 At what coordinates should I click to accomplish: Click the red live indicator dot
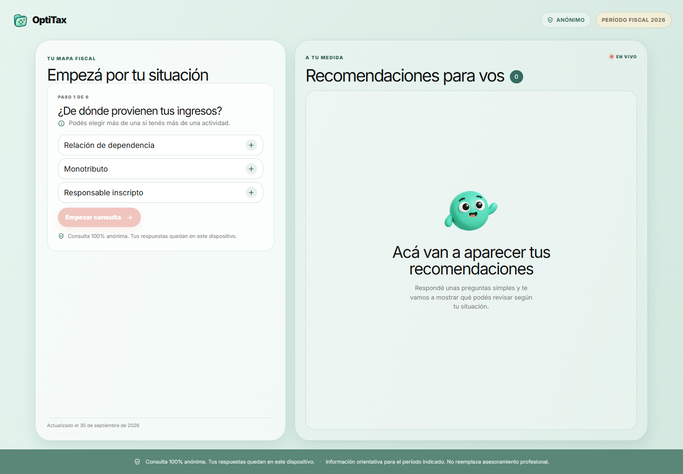pyautogui.click(x=611, y=57)
